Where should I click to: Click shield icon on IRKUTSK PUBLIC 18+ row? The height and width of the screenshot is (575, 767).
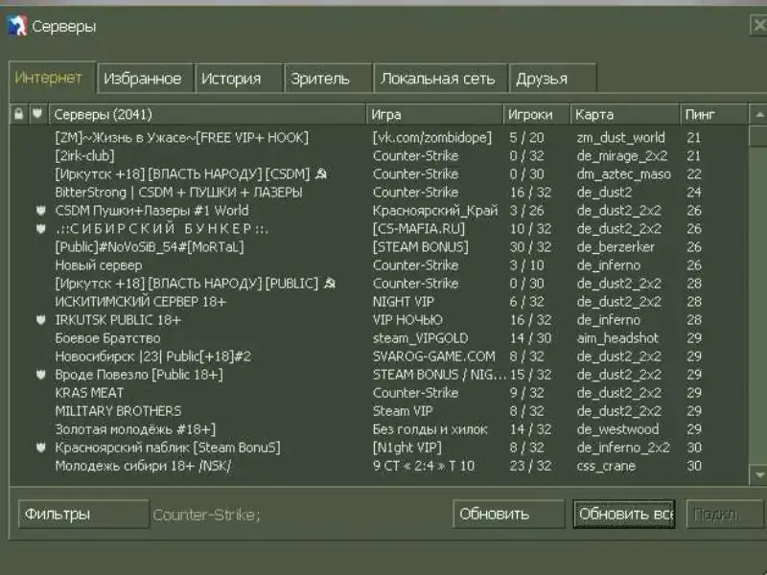[x=41, y=320]
